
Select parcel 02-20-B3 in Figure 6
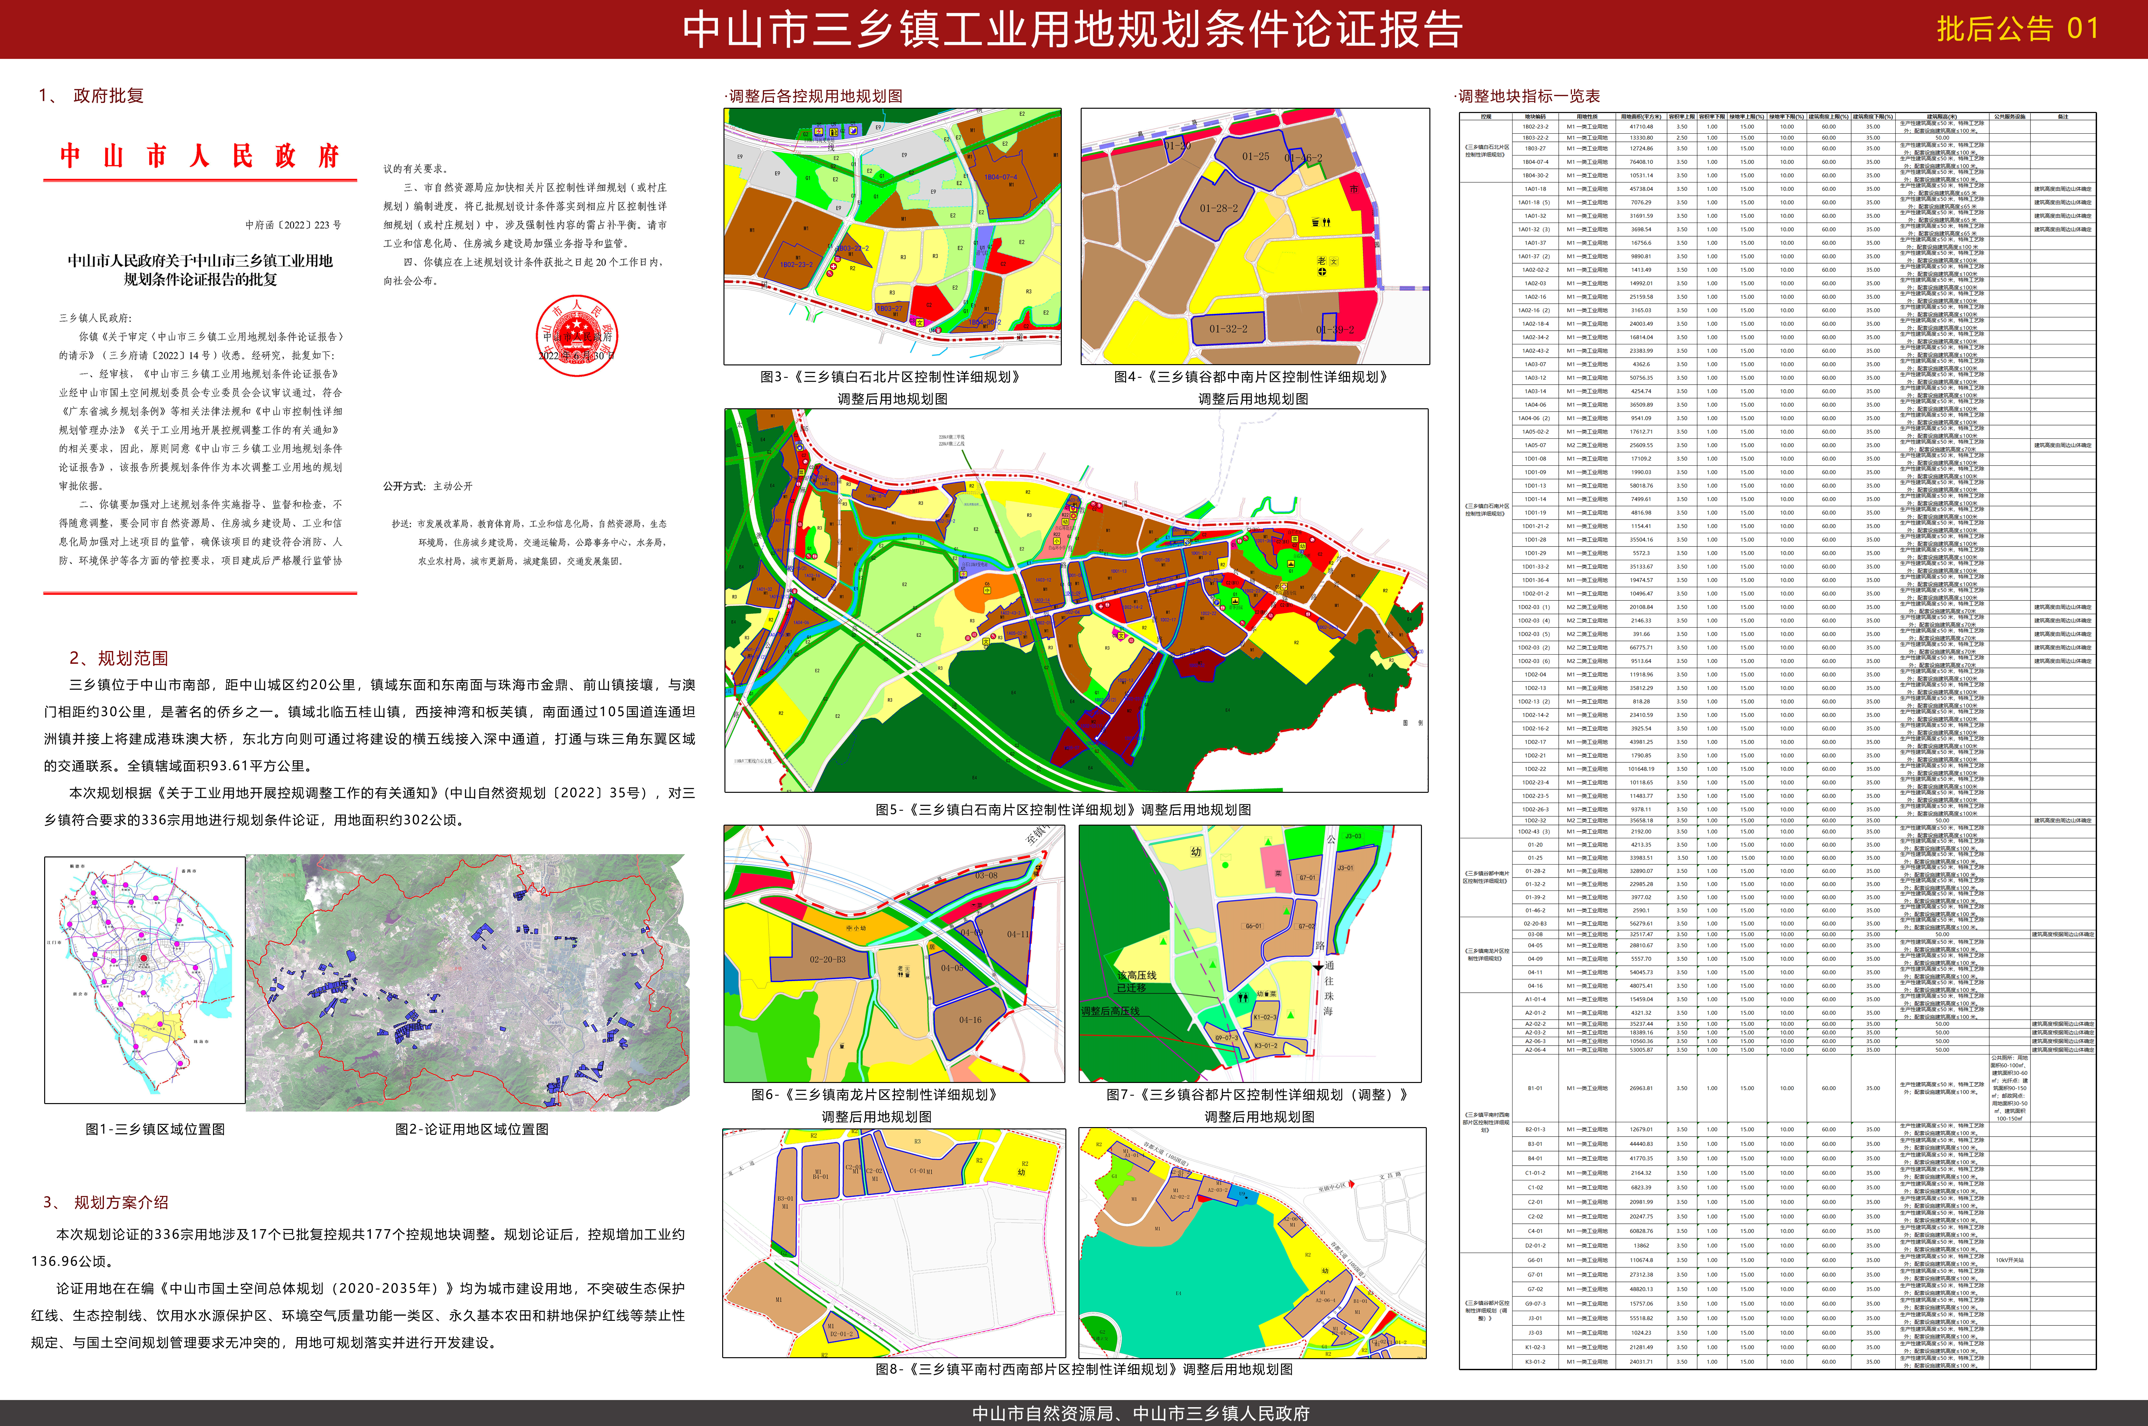[x=828, y=959]
